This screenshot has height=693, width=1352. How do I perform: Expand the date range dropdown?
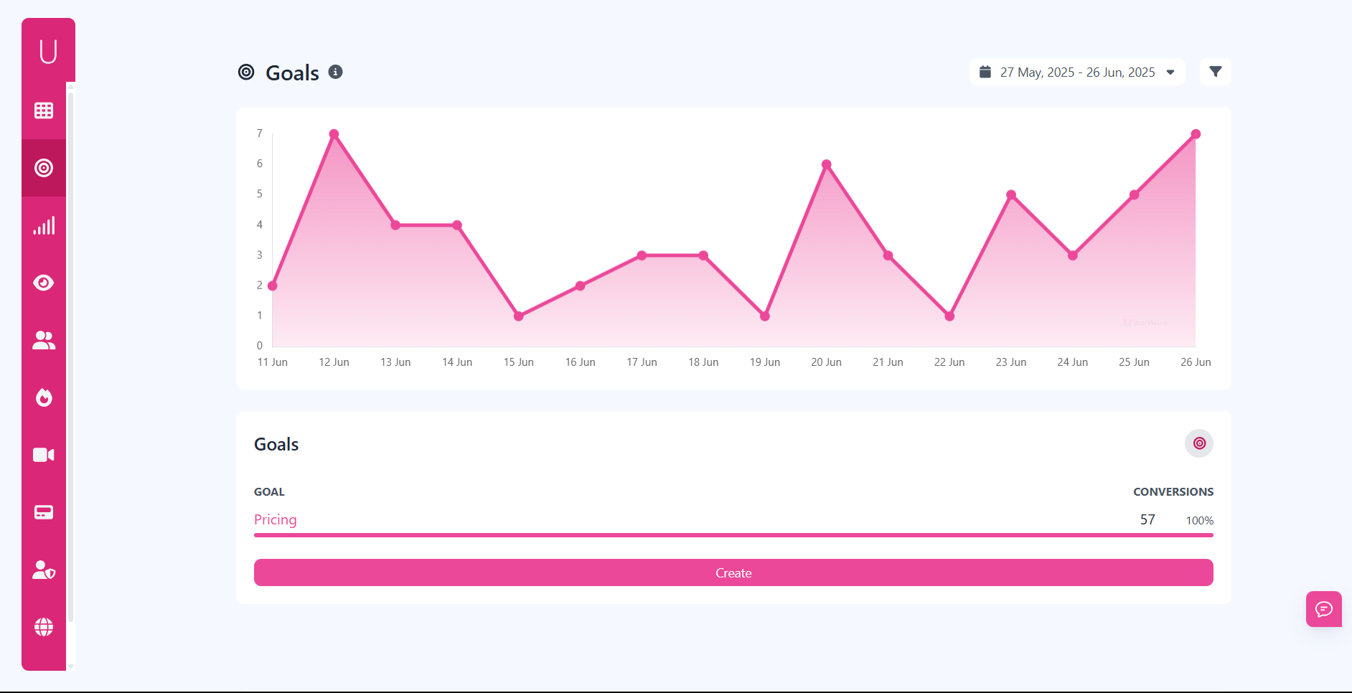[x=1170, y=72]
